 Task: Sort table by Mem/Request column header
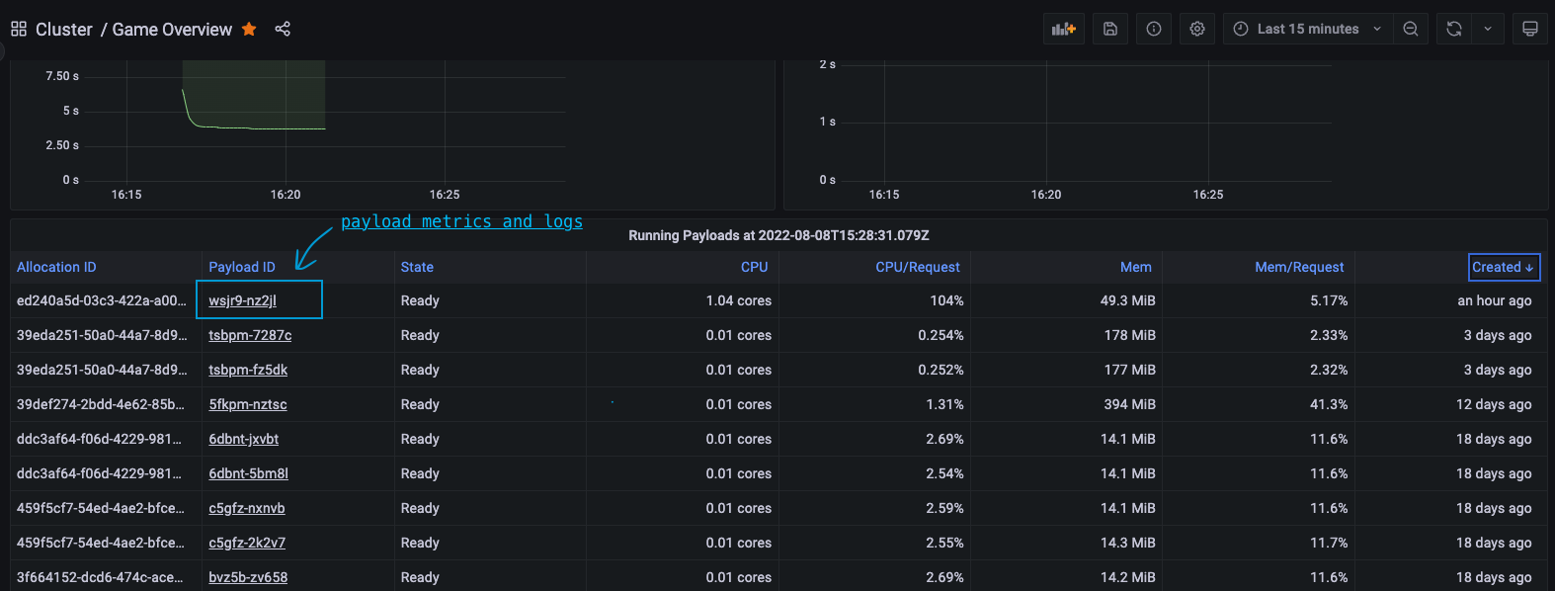pos(1299,267)
